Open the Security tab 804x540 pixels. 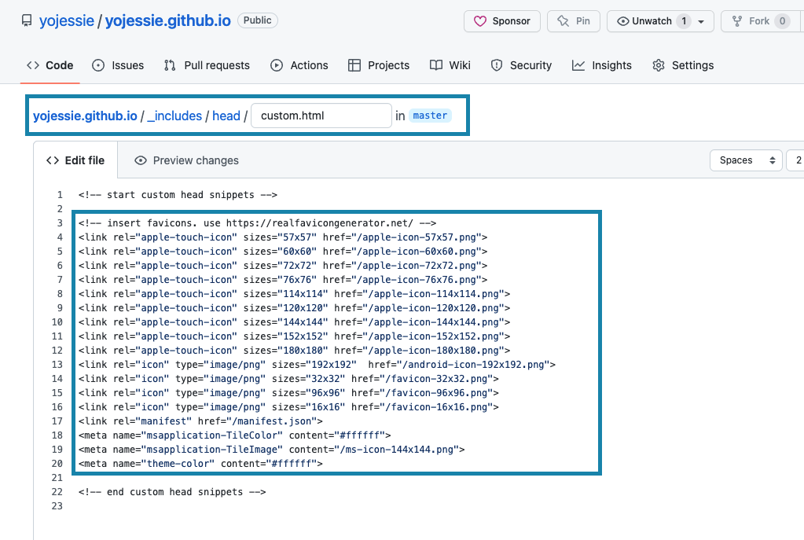[x=521, y=66]
